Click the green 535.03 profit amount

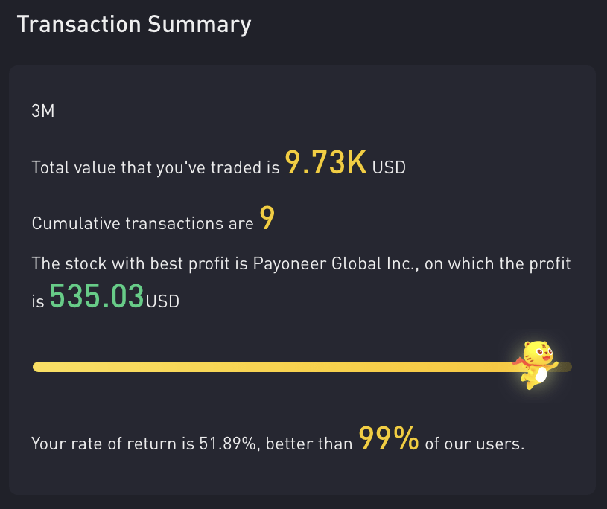96,297
